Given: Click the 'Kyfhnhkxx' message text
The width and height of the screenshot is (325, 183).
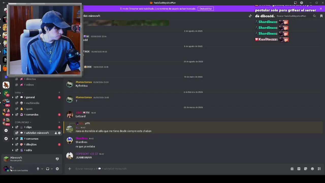Looking at the screenshot, I should [x=82, y=86].
